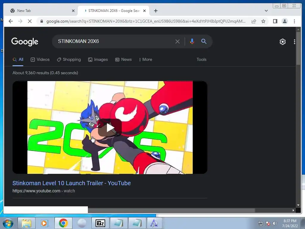The image size is (305, 229).
Task: Go to the Google logo homepage
Action: (25, 42)
